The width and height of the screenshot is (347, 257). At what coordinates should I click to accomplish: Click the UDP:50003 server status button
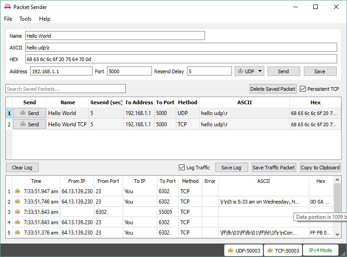tap(244, 250)
